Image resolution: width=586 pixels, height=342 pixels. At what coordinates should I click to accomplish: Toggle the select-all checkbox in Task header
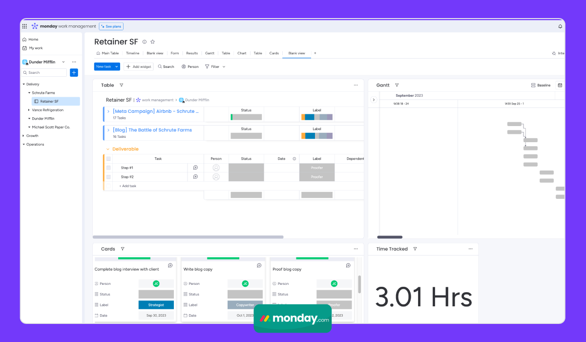(108, 159)
